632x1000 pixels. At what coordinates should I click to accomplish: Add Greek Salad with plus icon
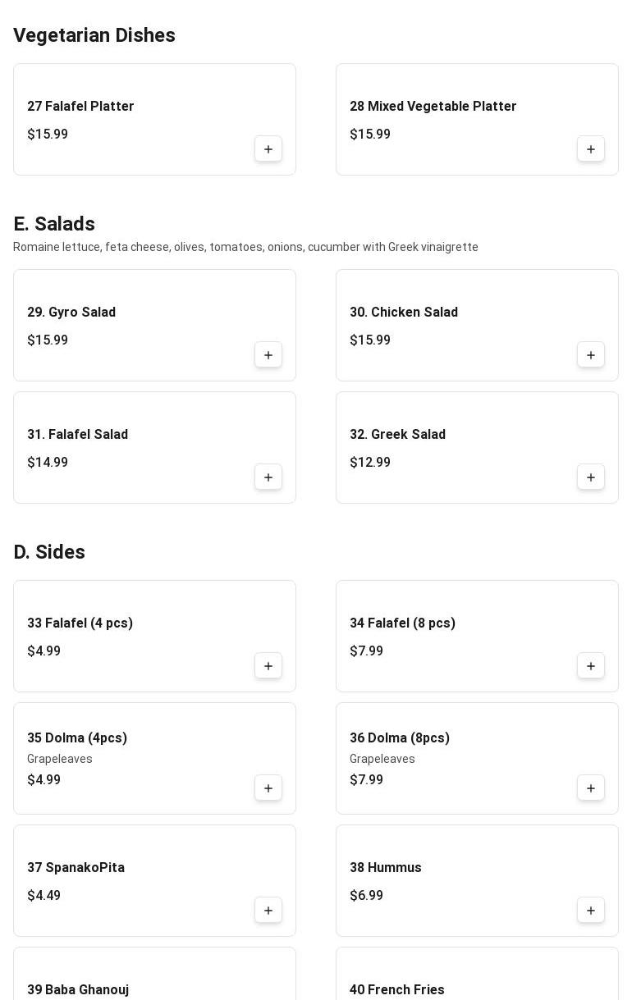pos(591,477)
